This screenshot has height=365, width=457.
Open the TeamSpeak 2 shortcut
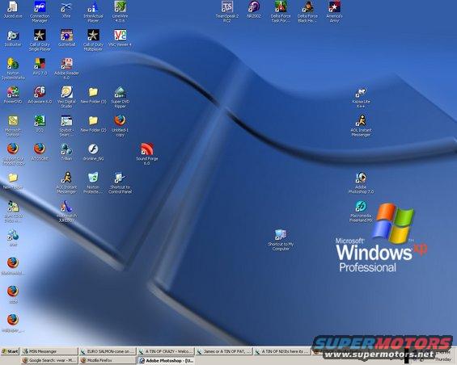pyautogui.click(x=227, y=11)
